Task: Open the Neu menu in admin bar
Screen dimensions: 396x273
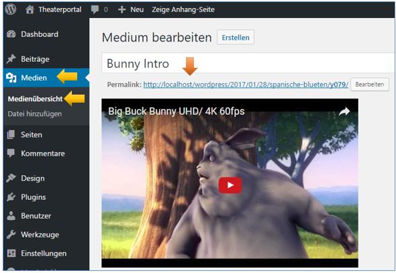Action: (137, 9)
